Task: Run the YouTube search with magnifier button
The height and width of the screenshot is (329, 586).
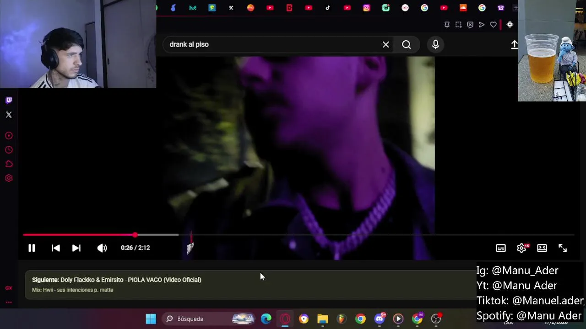Action: (x=407, y=44)
